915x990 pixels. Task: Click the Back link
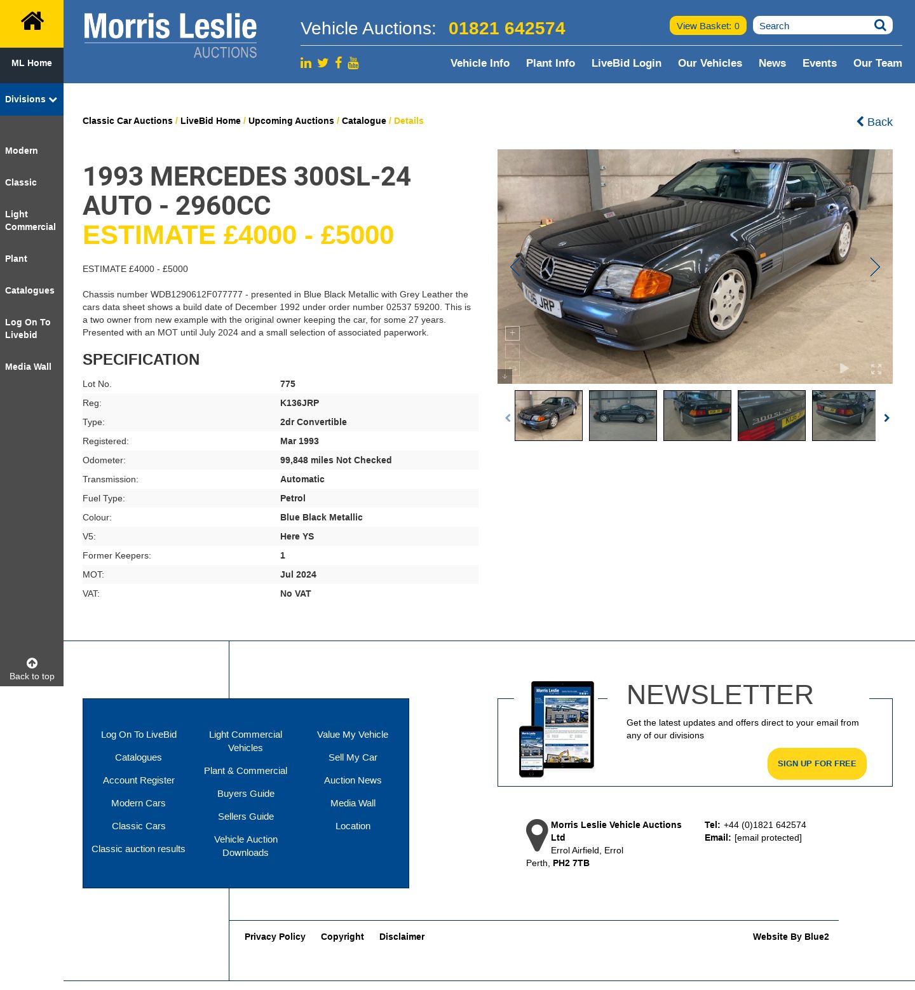[874, 121]
